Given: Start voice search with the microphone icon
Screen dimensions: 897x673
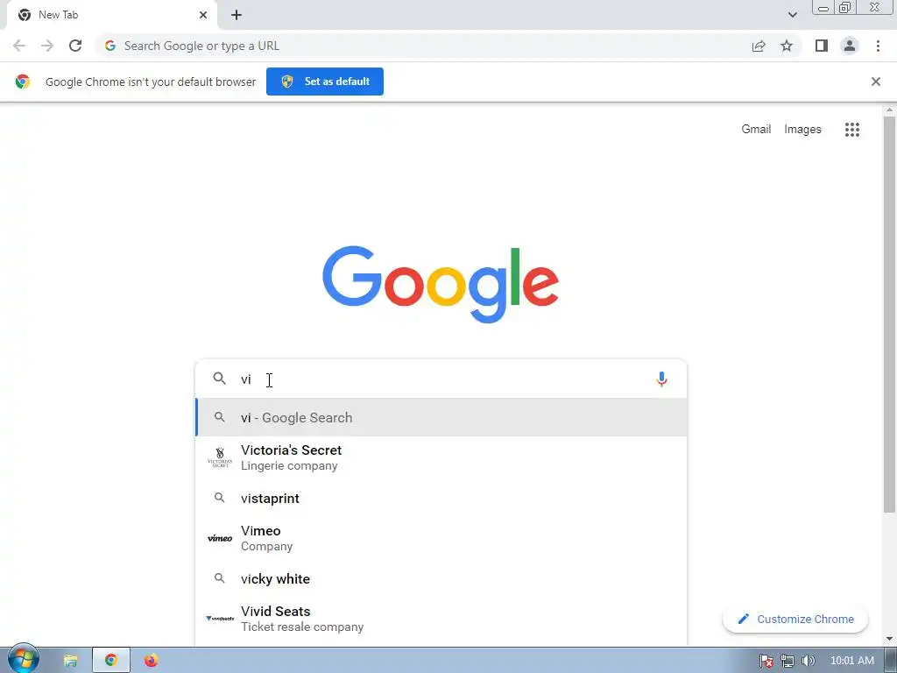Looking at the screenshot, I should pos(661,379).
